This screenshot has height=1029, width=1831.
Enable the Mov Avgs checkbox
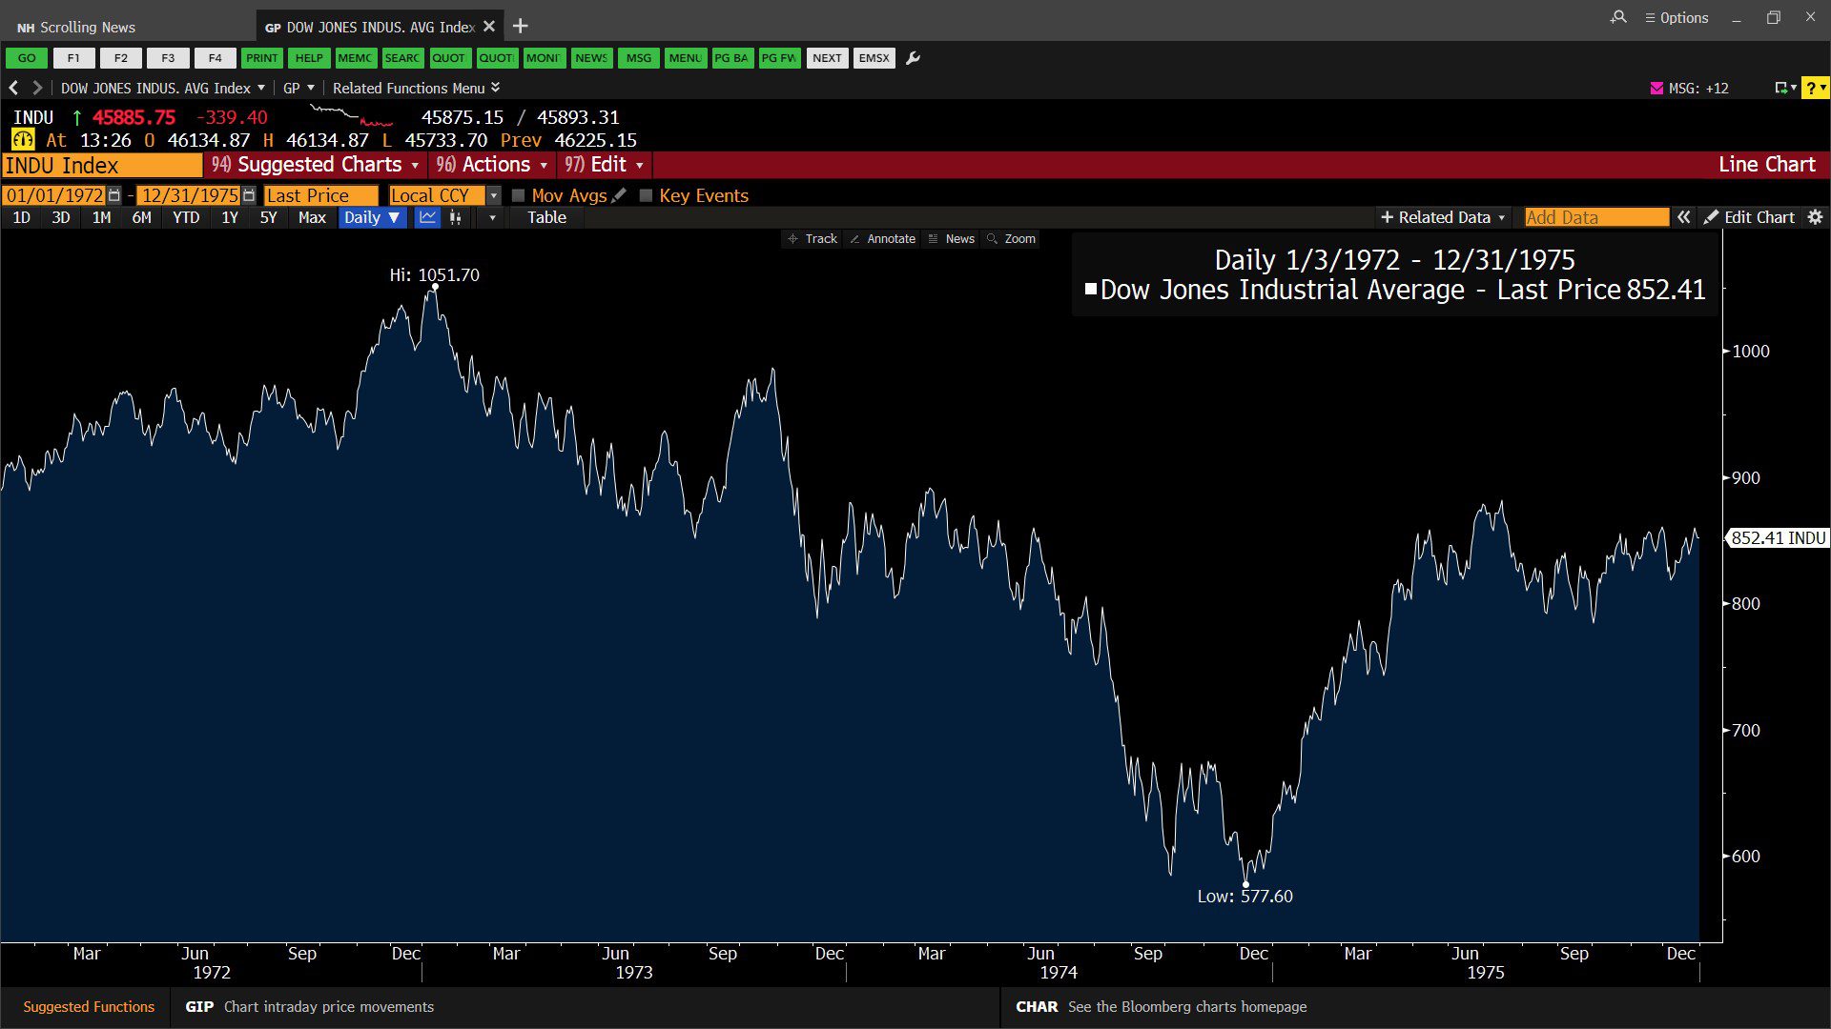[x=519, y=195]
